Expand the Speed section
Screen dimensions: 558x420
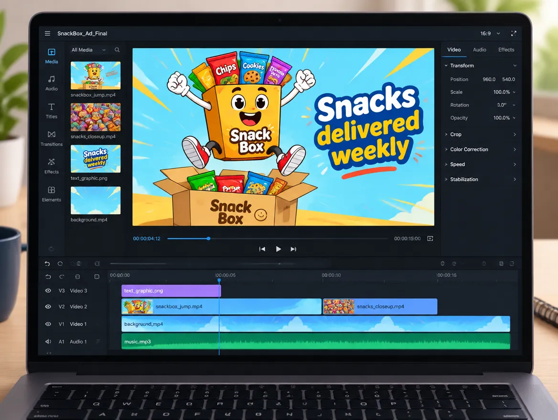click(x=481, y=164)
